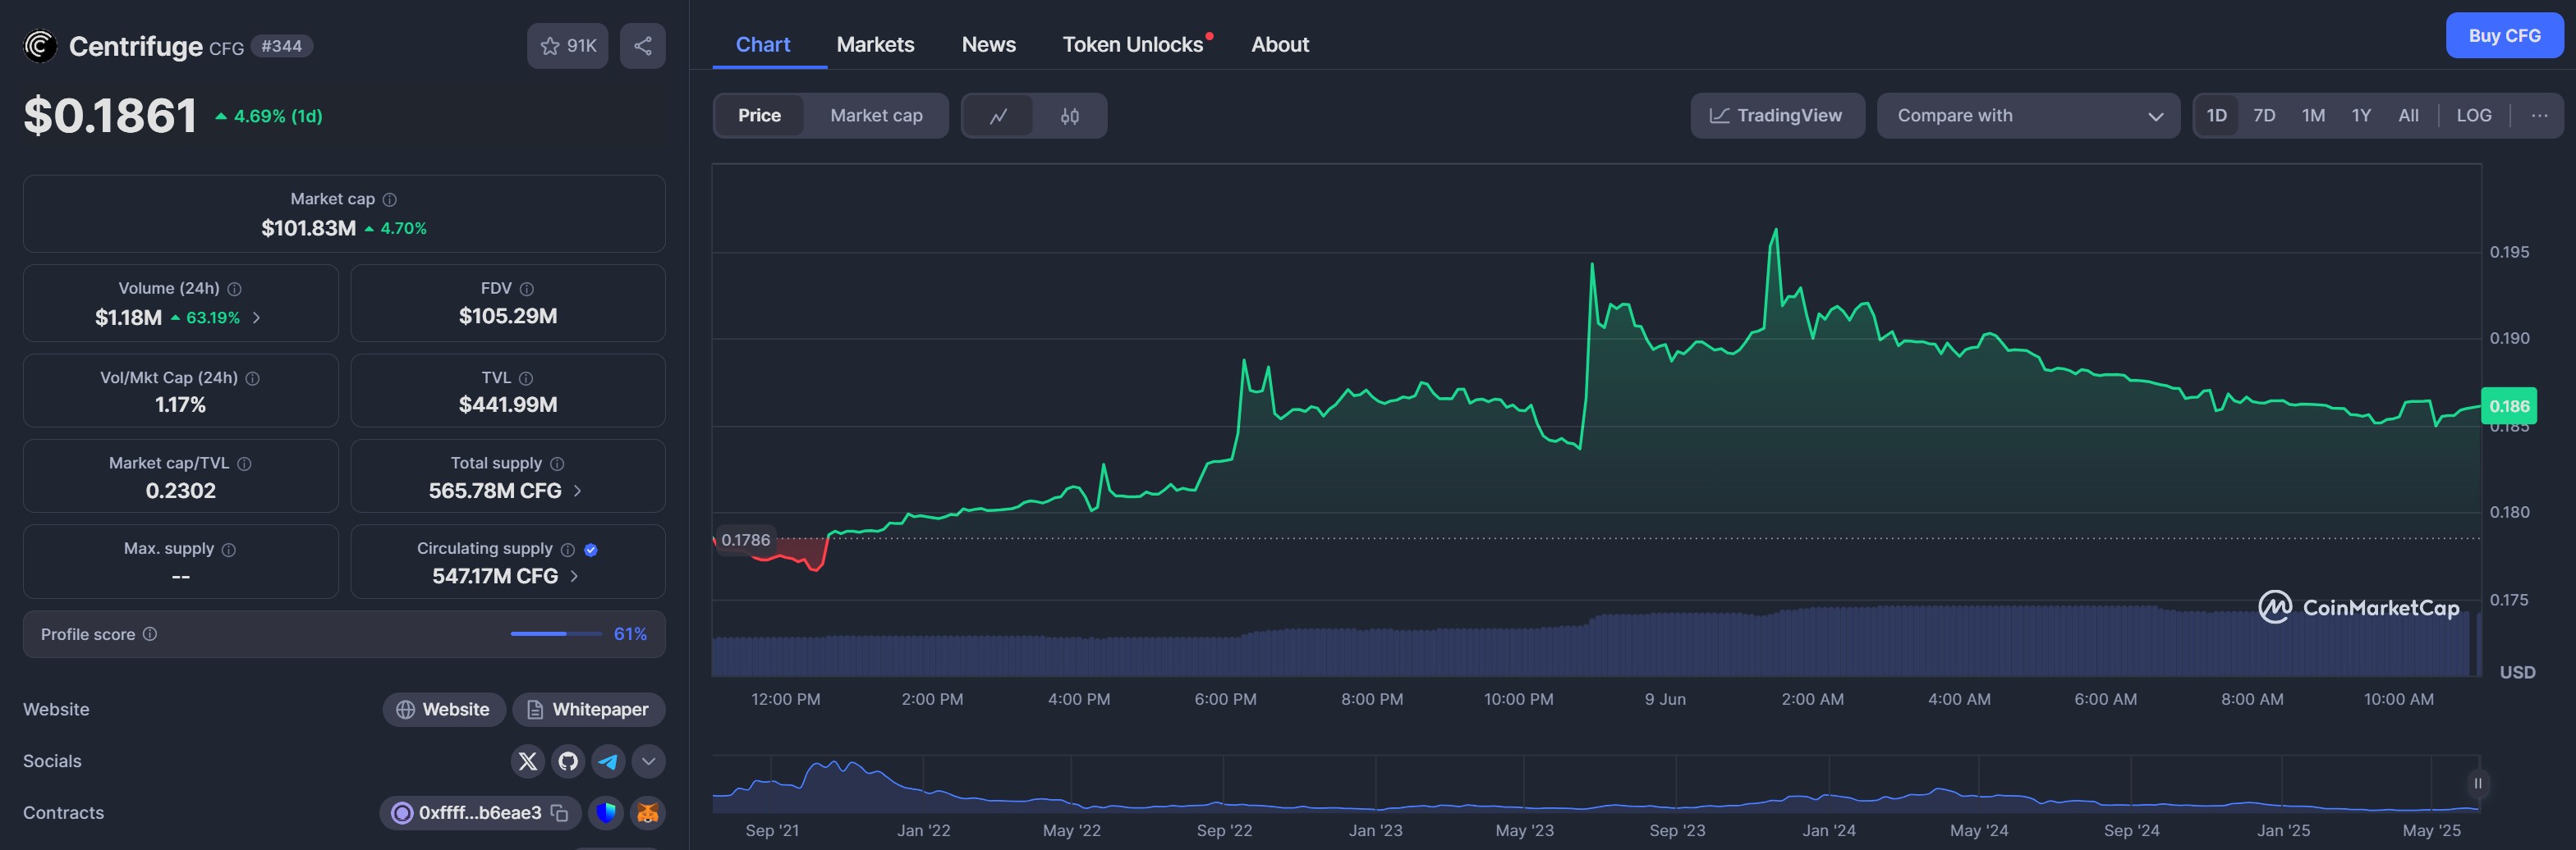Click the verified checkmark badge for circulating supply
Viewport: 2576px width, 850px height.
pos(591,550)
